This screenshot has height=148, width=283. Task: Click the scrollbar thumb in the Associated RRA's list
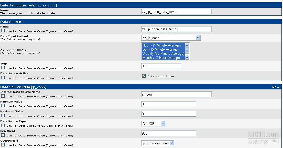[187, 50]
